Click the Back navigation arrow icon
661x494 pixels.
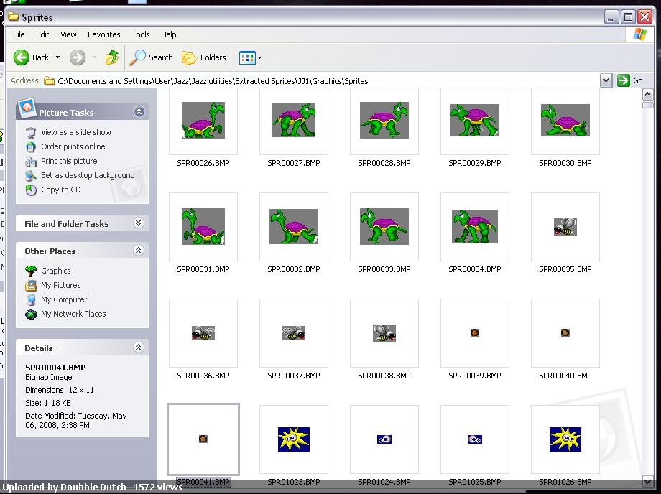pyautogui.click(x=22, y=57)
